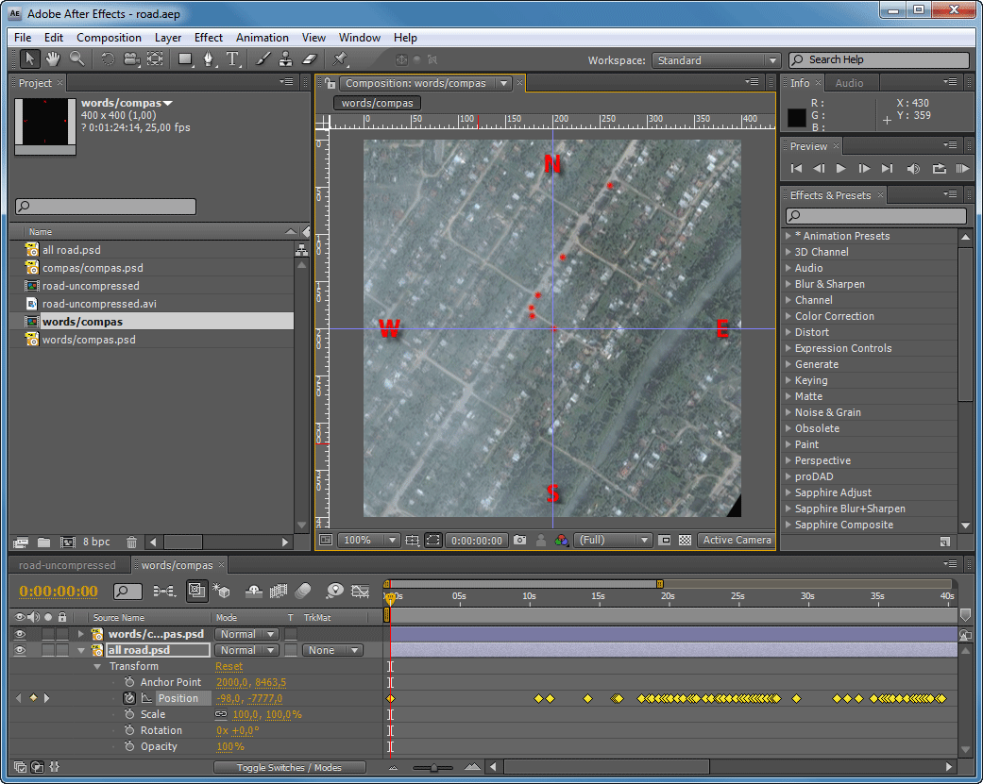Click the Toggle Switches / Modes button
The height and width of the screenshot is (784, 983).
tap(289, 768)
